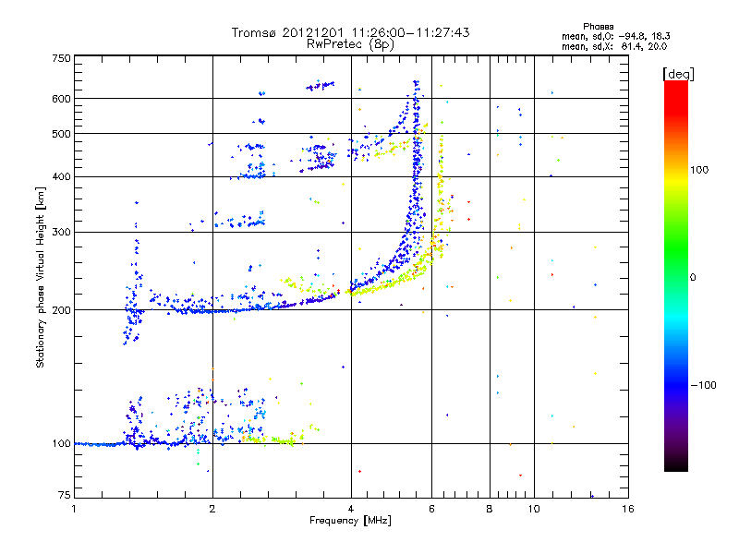Click the '200' height axis tick label
The height and width of the screenshot is (554, 739).
pos(62,310)
